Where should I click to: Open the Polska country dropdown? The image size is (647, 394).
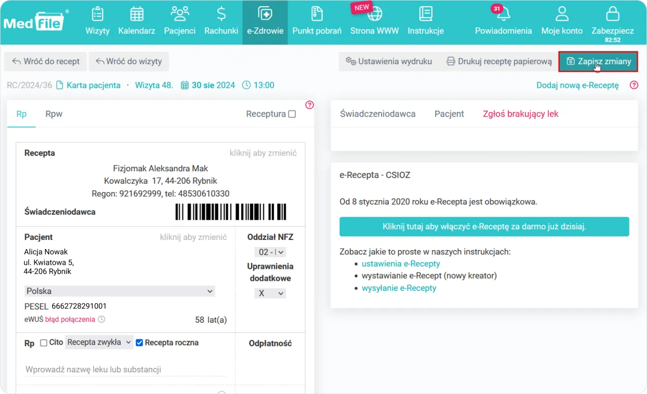[119, 291]
